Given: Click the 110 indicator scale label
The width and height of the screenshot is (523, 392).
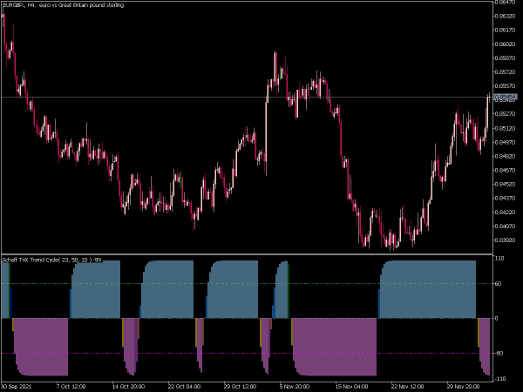Looking at the screenshot, I should (499, 259).
